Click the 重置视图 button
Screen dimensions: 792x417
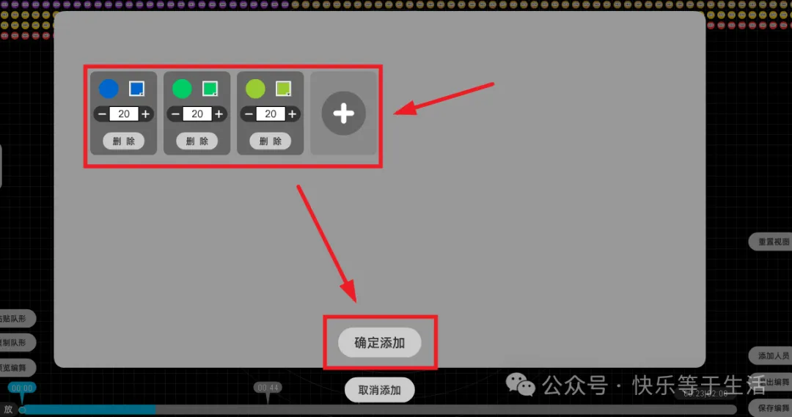tap(771, 242)
